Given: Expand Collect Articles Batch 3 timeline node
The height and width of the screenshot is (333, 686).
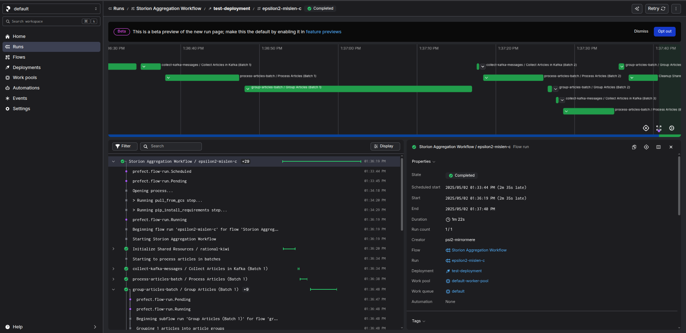Looking at the screenshot, I should click(x=562, y=100).
